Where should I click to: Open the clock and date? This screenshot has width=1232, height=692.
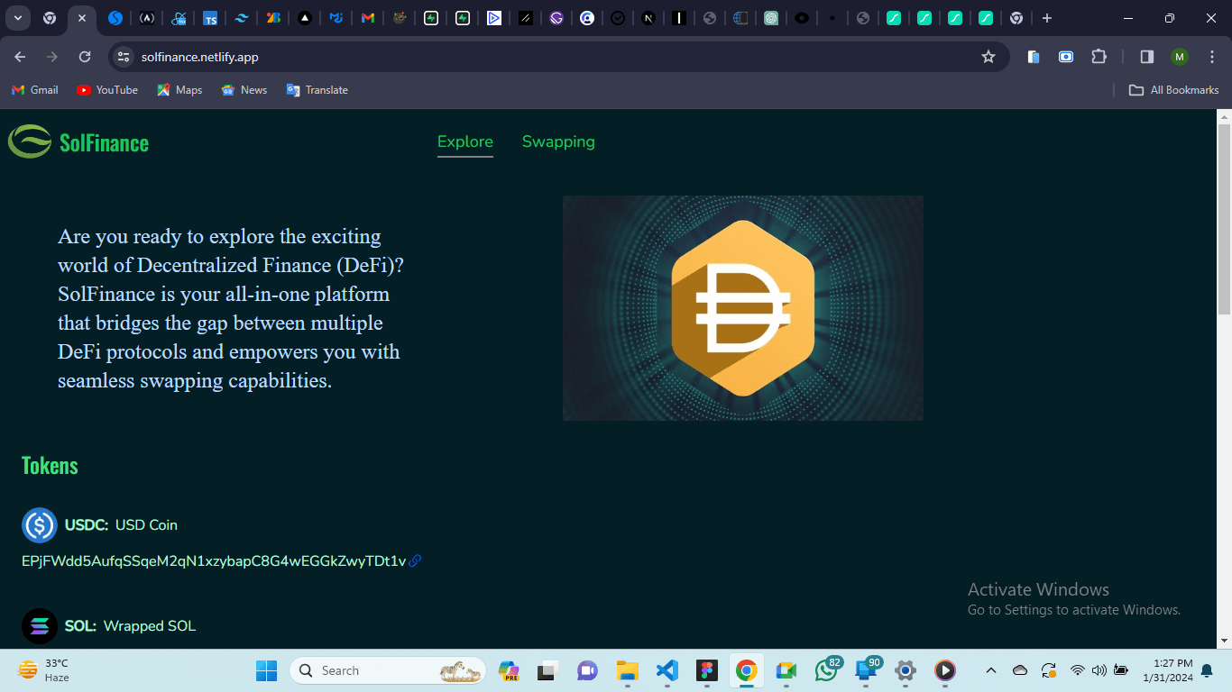coord(1167,670)
